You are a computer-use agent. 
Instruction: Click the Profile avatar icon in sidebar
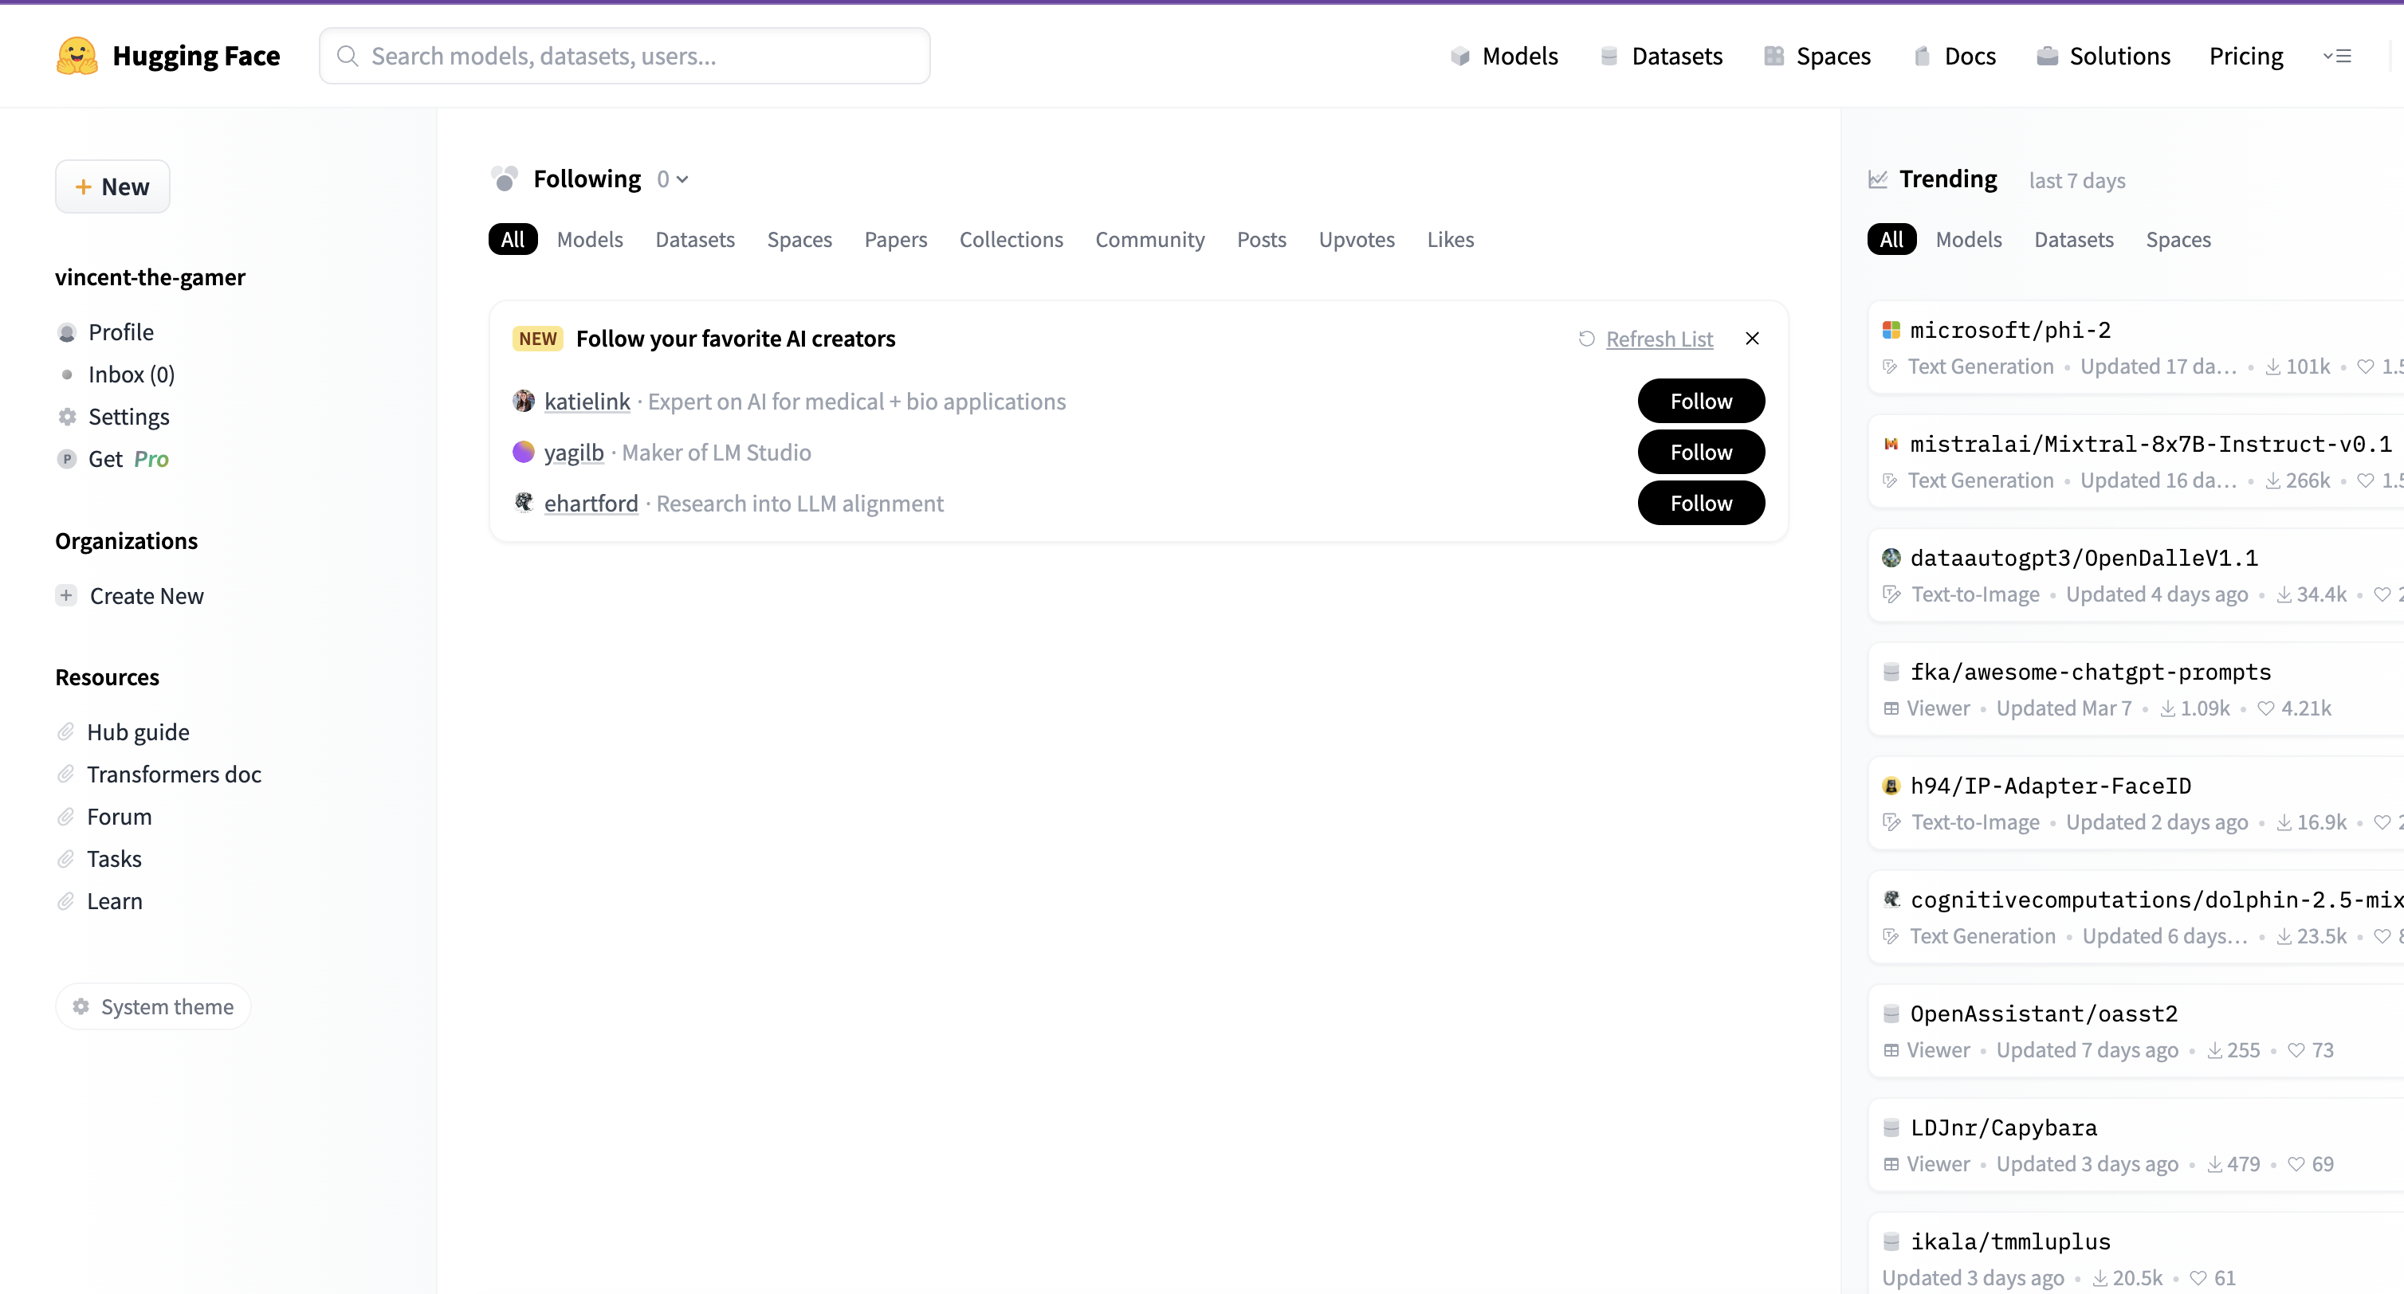66,332
